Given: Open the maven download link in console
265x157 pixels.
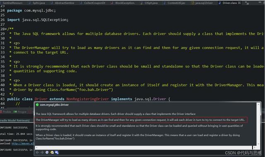Looking at the screenshot, I should (x=22, y=143).
